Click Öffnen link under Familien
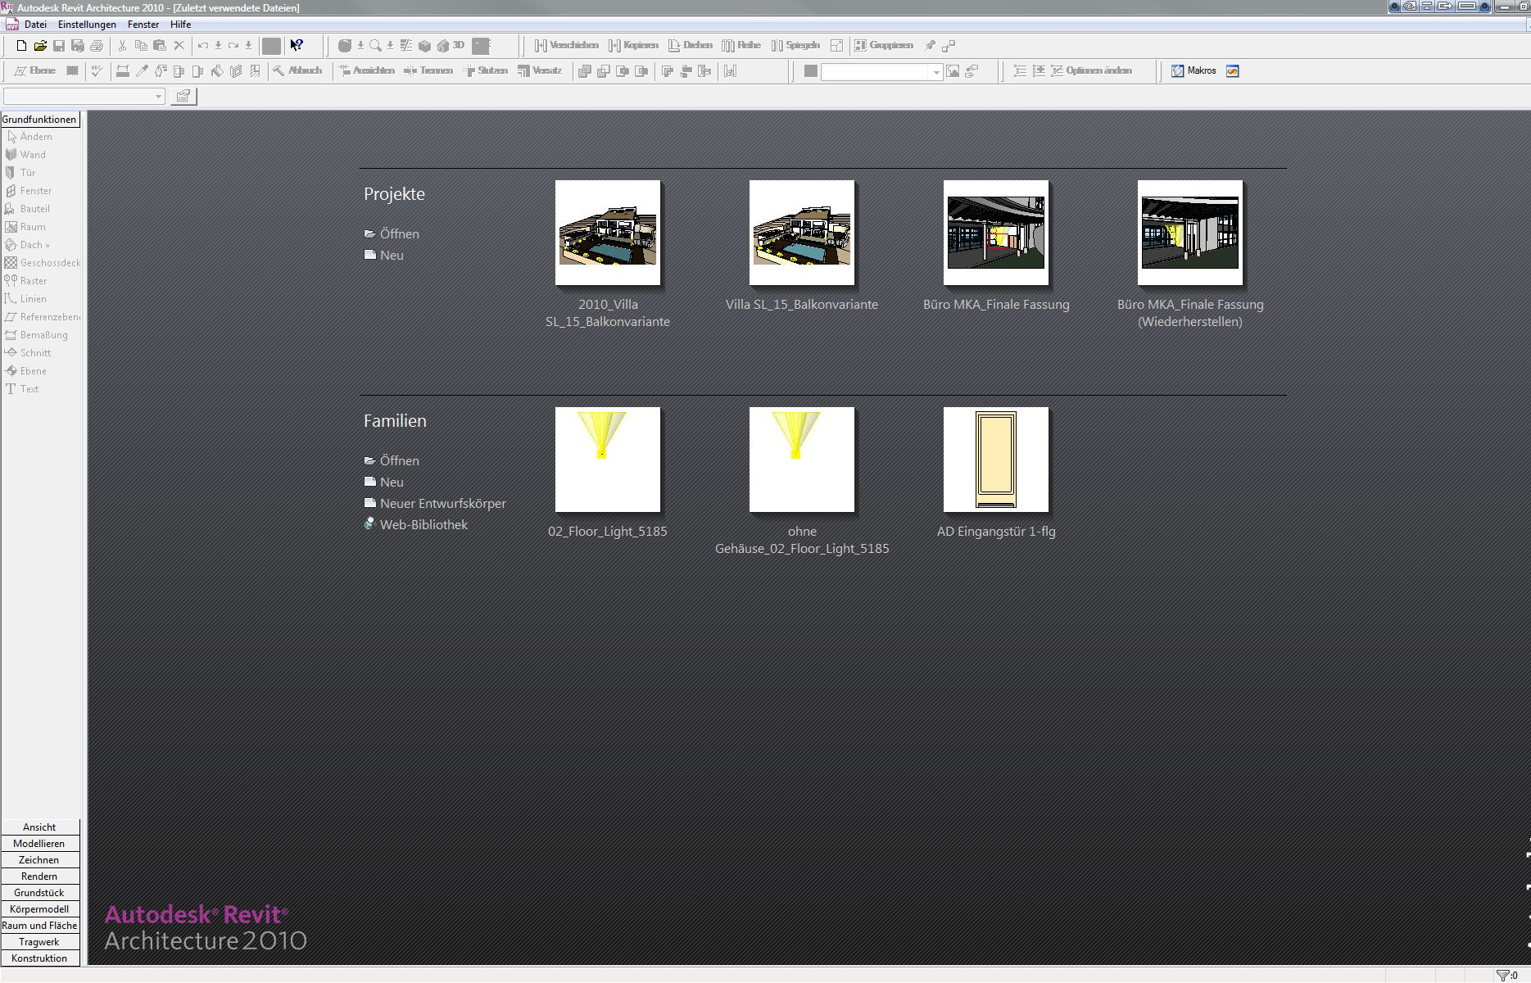The image size is (1531, 983). pyautogui.click(x=392, y=461)
